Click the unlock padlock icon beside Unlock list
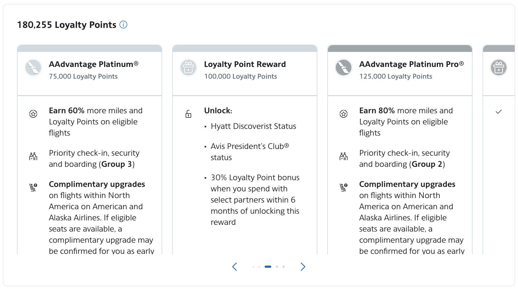Screen dimensions: 518x289 pyautogui.click(x=188, y=114)
